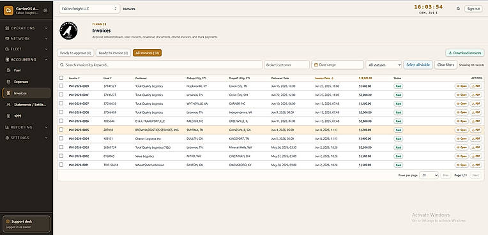Open notifications bell icon
The width and height of the screenshot is (488, 235).
click(x=458, y=9)
